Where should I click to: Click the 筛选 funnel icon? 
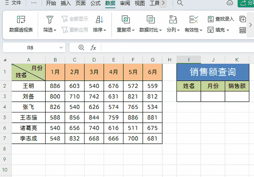coord(50,19)
